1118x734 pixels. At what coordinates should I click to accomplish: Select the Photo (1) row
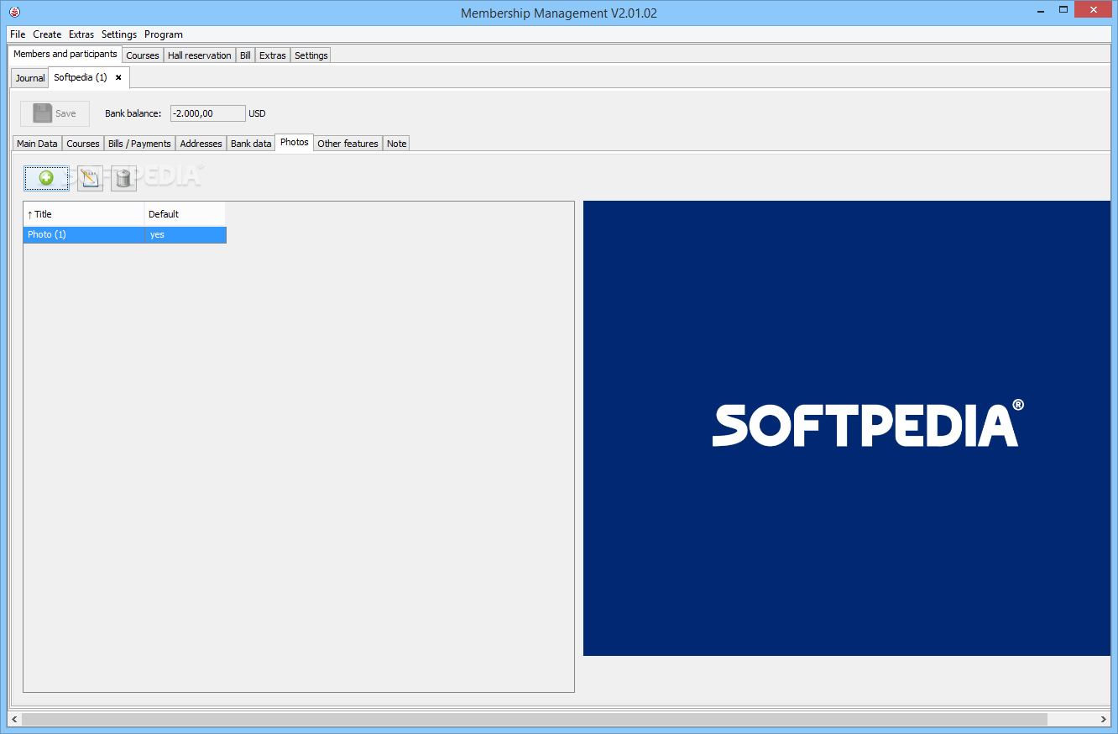point(125,234)
